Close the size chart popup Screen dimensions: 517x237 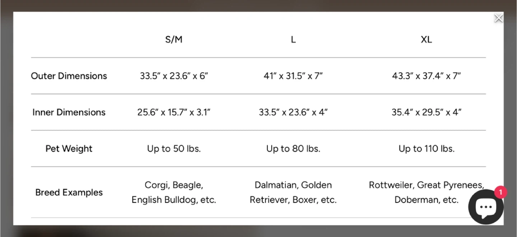pyautogui.click(x=498, y=18)
